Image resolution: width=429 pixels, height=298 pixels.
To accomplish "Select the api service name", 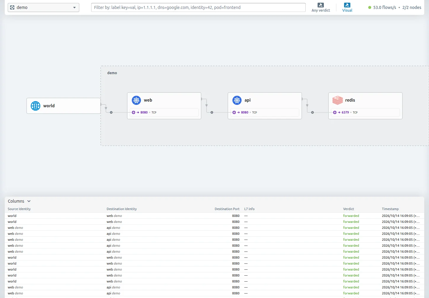I will pyautogui.click(x=248, y=100).
